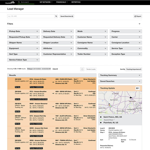Select load 28918546 Amazon Brookline row
Screen dimensions: 150x150
tap(52, 95)
